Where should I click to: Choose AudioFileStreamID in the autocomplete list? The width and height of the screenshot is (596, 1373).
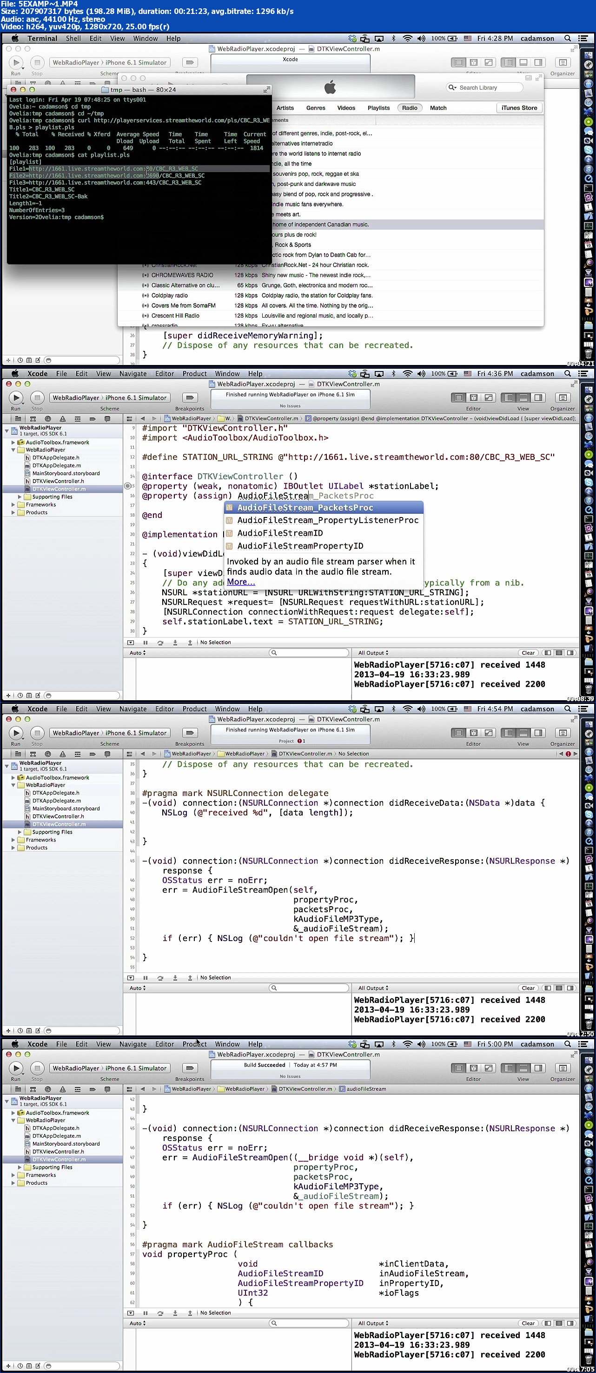(324, 533)
